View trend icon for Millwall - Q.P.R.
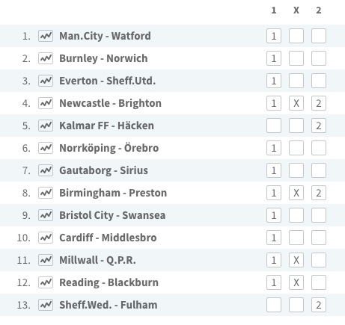The image size is (345, 325). pyautogui.click(x=46, y=260)
